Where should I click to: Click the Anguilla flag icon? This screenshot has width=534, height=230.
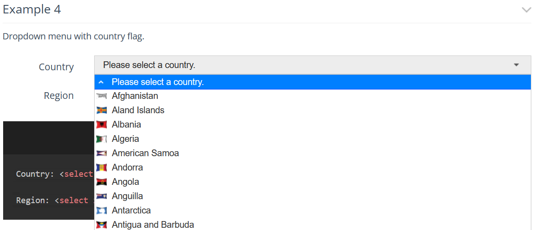pos(101,196)
